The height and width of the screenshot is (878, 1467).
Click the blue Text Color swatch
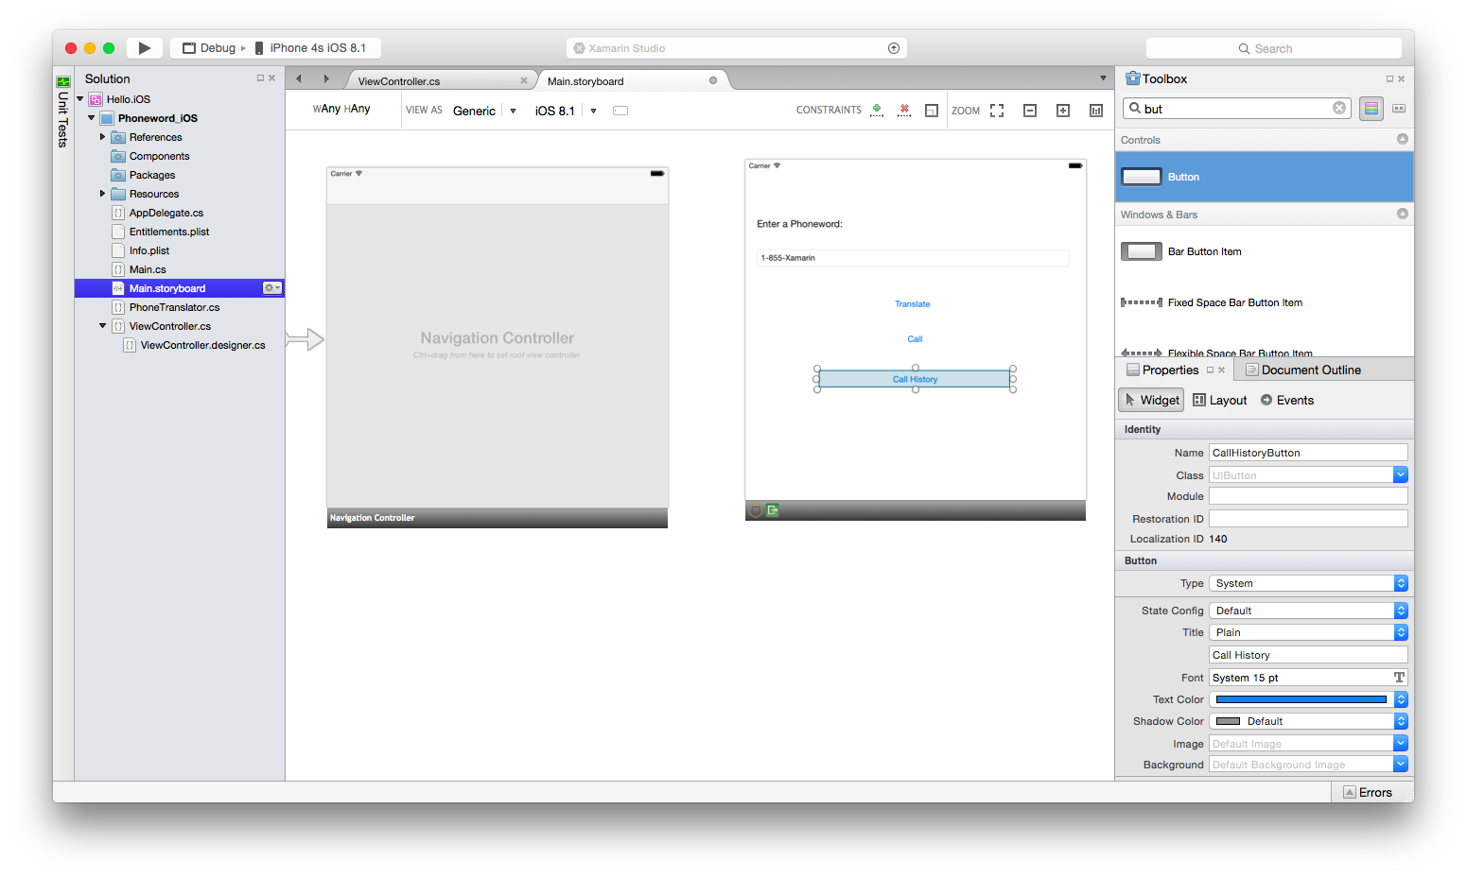click(x=1301, y=699)
